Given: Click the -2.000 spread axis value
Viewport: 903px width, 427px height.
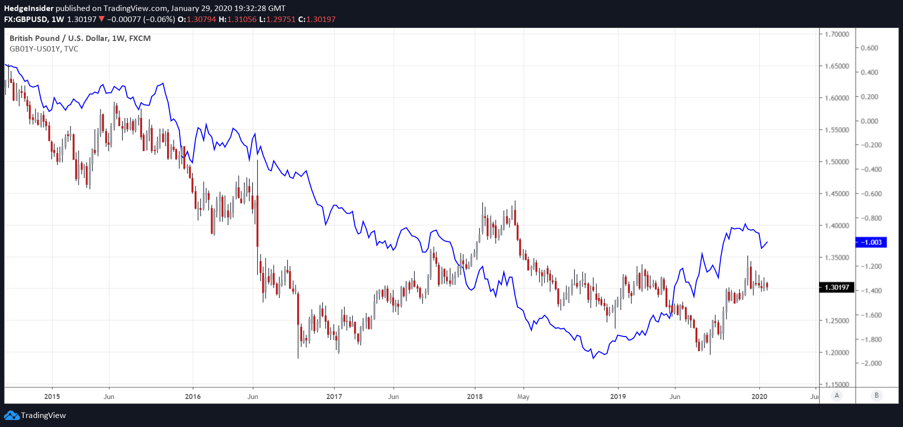Looking at the screenshot, I should 870,363.
